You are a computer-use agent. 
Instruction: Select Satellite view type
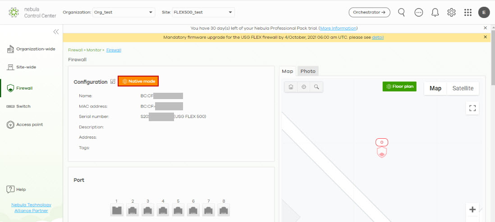tap(463, 88)
